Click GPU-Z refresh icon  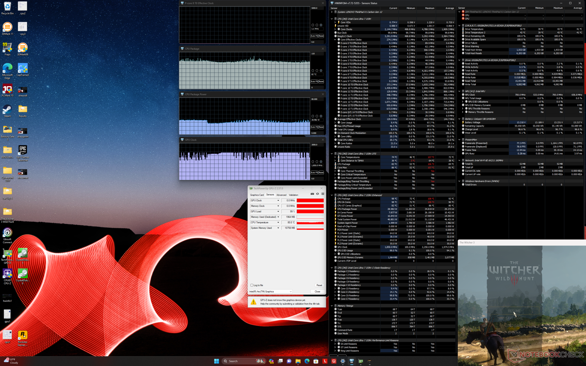click(317, 194)
